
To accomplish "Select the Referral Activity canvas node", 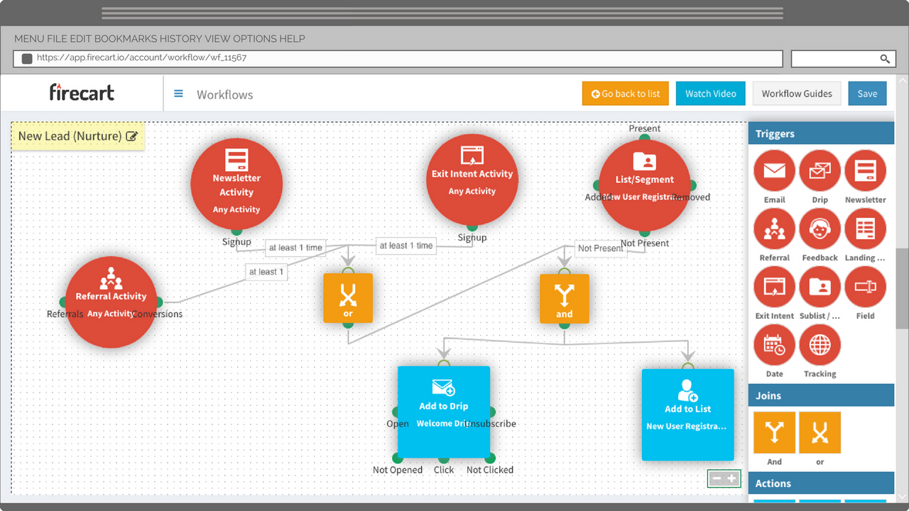I will click(111, 302).
